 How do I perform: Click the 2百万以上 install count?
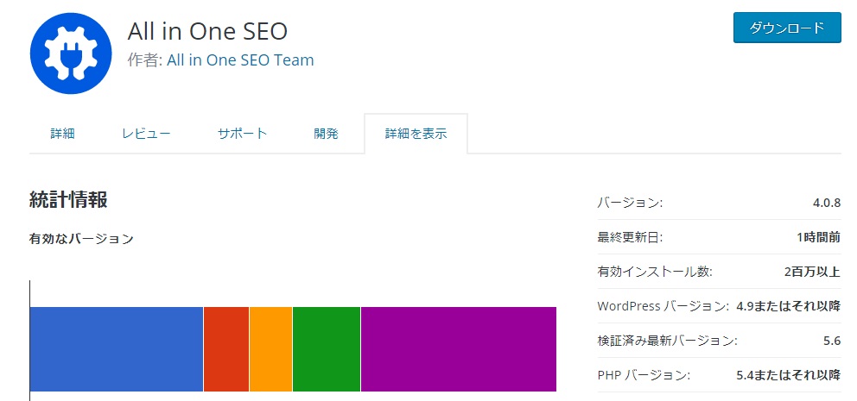[x=815, y=272]
